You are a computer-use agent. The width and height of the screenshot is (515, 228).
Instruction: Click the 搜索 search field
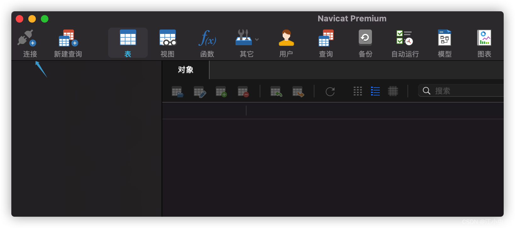click(461, 91)
